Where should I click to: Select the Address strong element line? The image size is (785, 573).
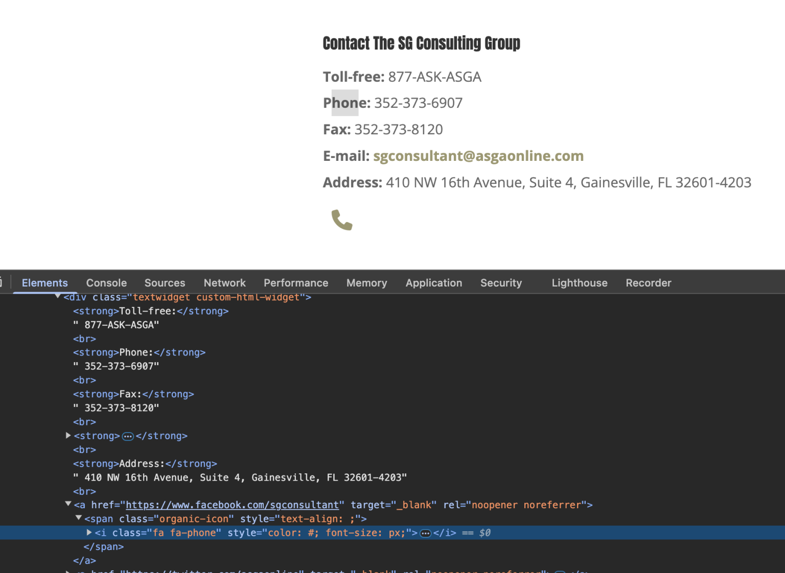tap(145, 464)
